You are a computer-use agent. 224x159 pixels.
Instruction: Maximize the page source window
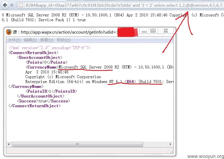tap(153, 31)
